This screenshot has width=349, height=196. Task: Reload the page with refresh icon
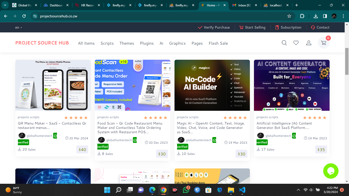(x=24, y=16)
